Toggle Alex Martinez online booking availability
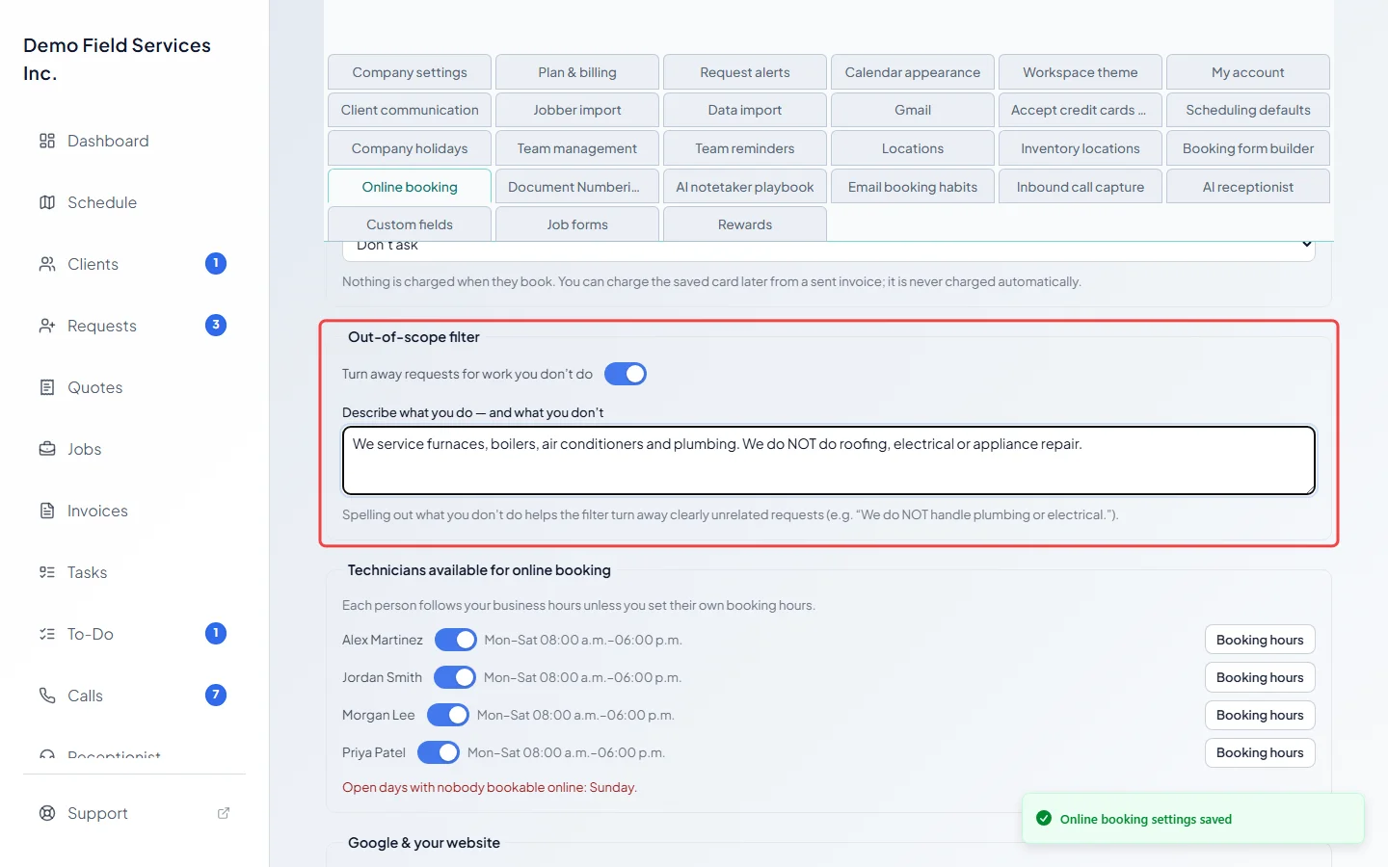 coord(456,640)
